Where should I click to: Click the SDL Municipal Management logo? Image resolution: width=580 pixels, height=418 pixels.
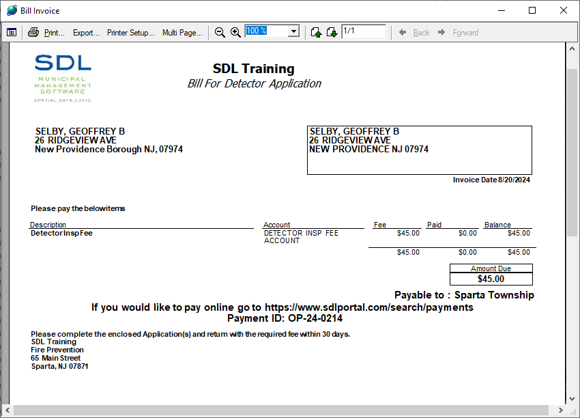pyautogui.click(x=63, y=78)
